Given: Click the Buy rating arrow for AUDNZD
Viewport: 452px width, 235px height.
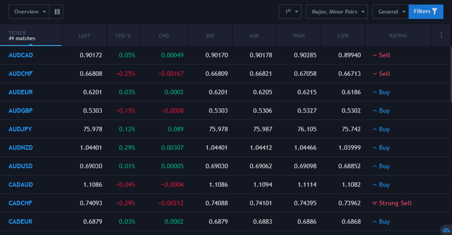Looking at the screenshot, I should click(x=374, y=147).
